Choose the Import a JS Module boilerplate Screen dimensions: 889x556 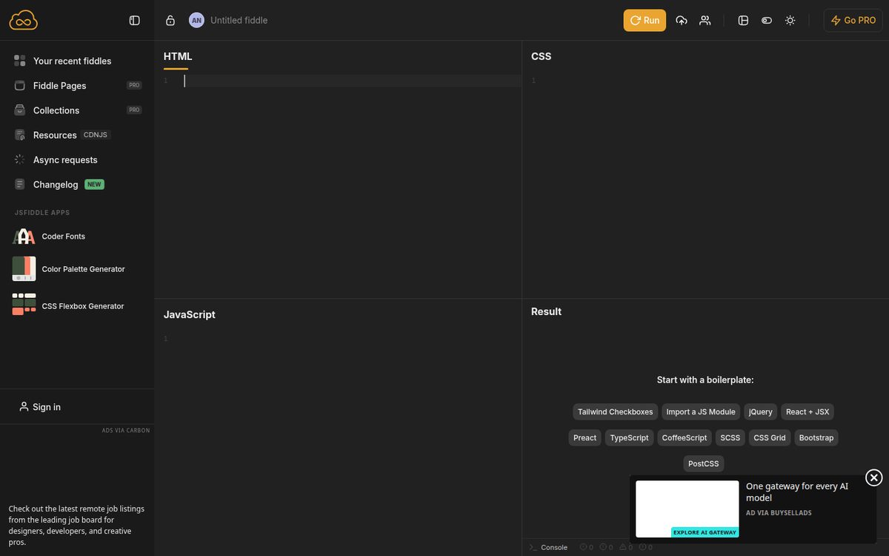(x=701, y=412)
